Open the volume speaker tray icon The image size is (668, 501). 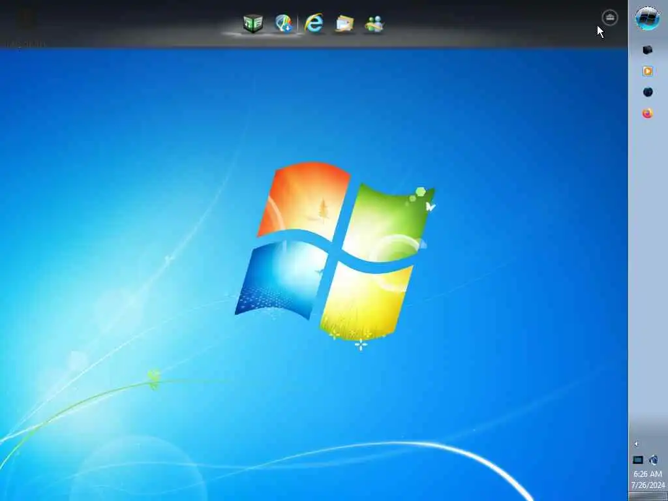tap(654, 460)
